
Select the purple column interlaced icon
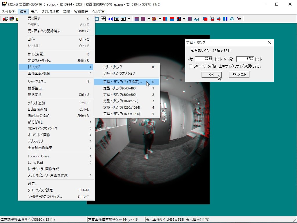click(x=143, y=19)
